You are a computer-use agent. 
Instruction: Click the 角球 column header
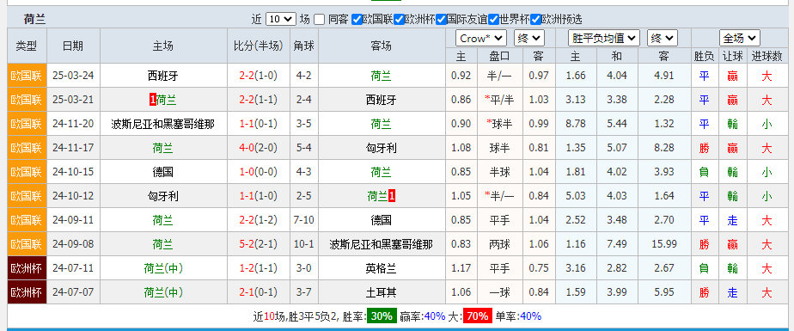point(304,46)
